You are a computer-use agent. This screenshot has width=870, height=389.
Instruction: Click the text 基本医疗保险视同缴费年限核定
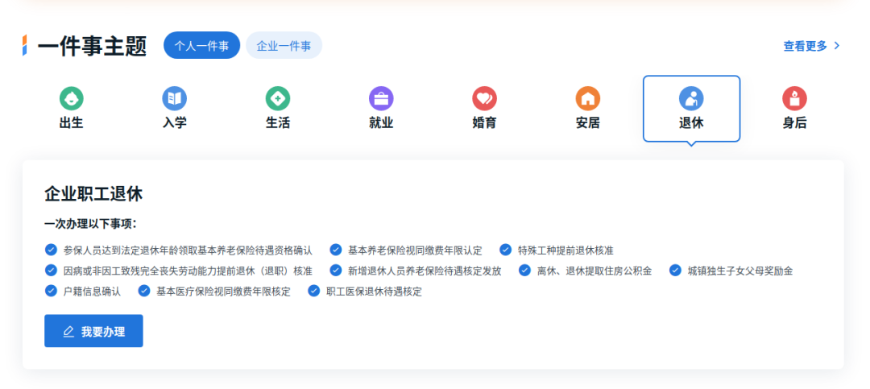[x=224, y=292]
